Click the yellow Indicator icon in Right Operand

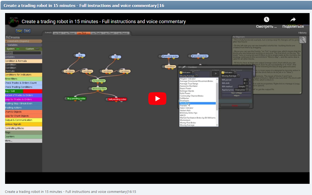(x=223, y=72)
